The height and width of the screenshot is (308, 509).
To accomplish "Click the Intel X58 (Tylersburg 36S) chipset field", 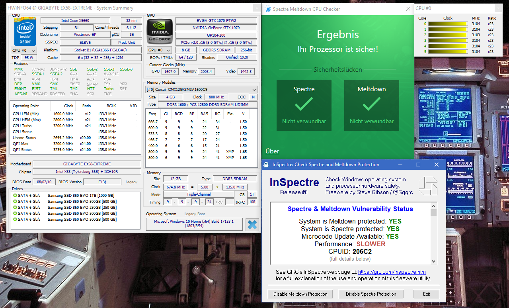I will pyautogui.click(x=87, y=172).
